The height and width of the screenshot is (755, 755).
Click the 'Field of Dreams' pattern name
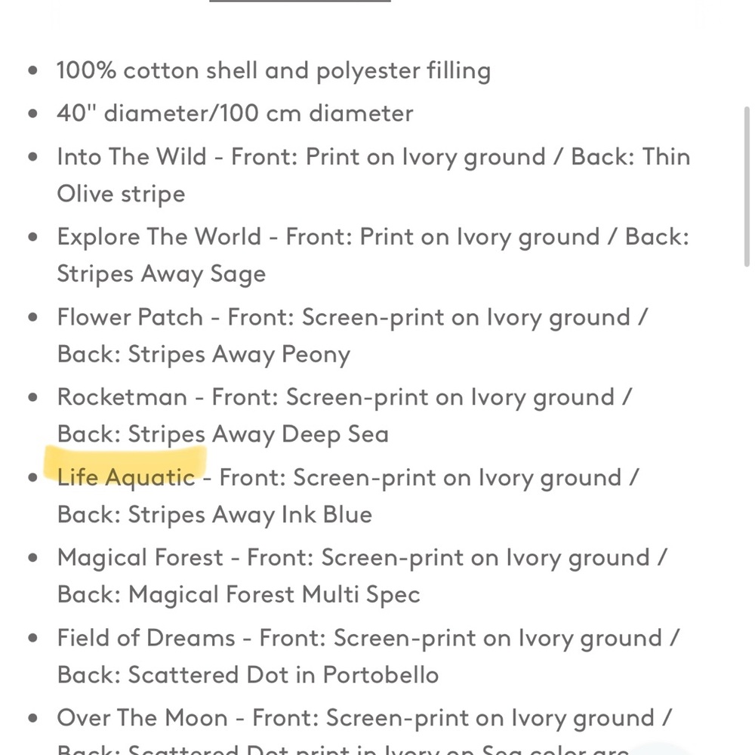coord(146,638)
